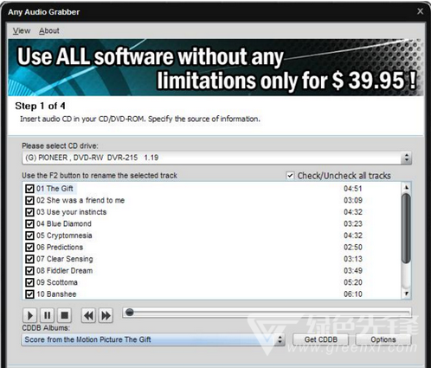Image resolution: width=431 pixels, height=368 pixels.
Task: Rewind using the double-left arrow button
Action: [x=88, y=315]
